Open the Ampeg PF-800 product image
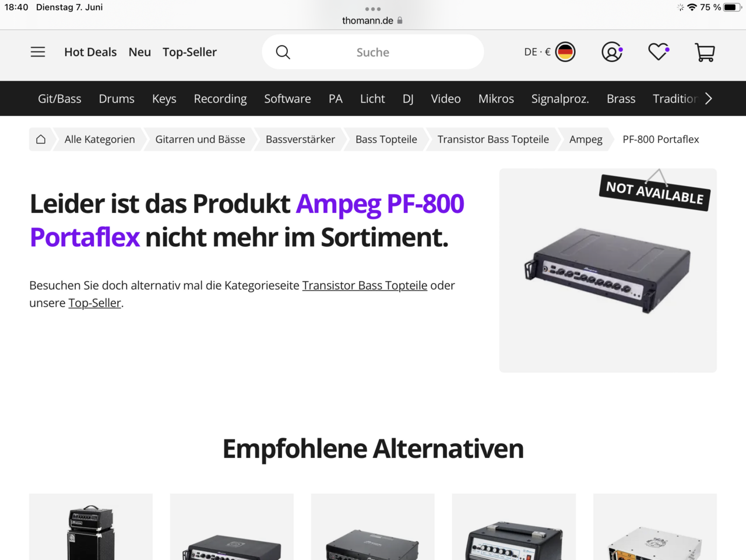Screen dimensions: 746x560 coord(608,271)
